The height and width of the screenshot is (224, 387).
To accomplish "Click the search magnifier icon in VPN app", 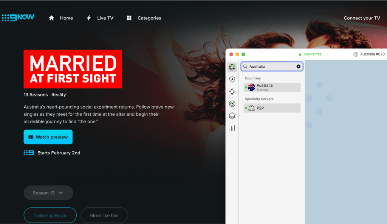I will pyautogui.click(x=245, y=67).
